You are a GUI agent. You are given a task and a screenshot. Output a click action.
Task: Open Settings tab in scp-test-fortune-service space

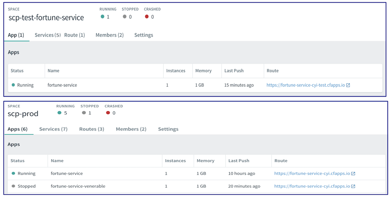[x=144, y=35]
